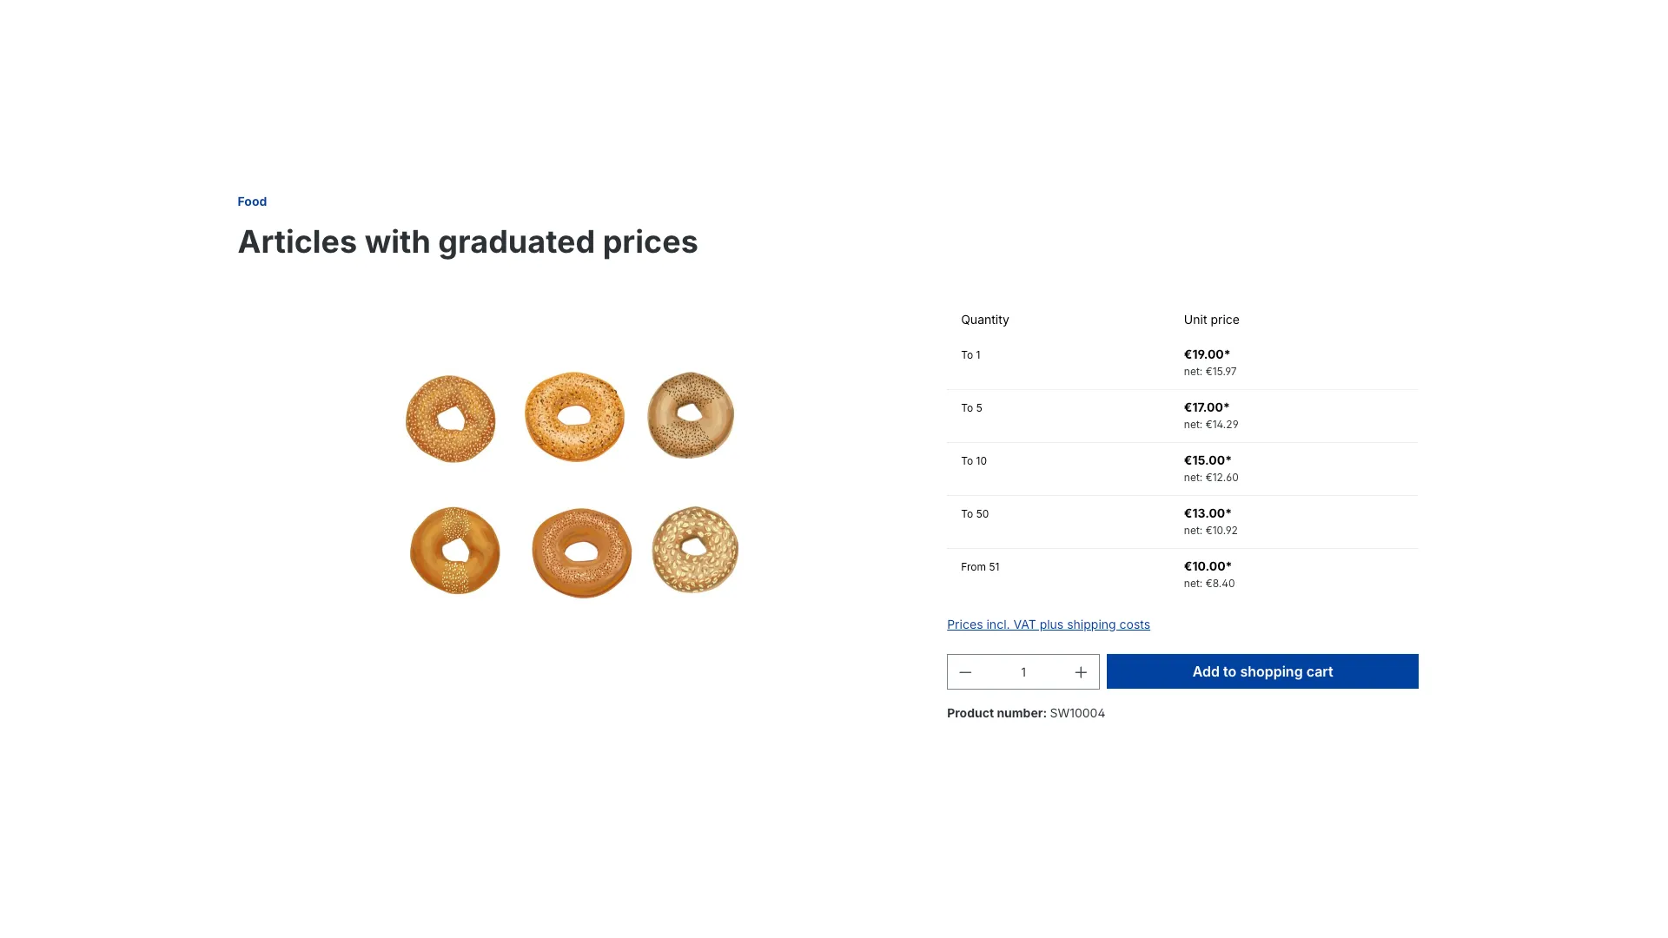Click the 'To 10' quantity tier label
The height and width of the screenshot is (938, 1668).
[x=974, y=461]
